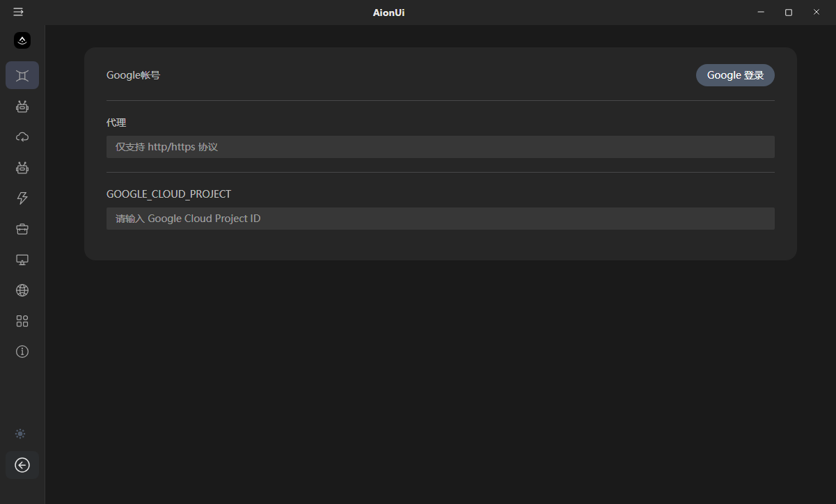836x504 pixels.
Task: Open the lightning bolt settings icon
Action: click(22, 198)
